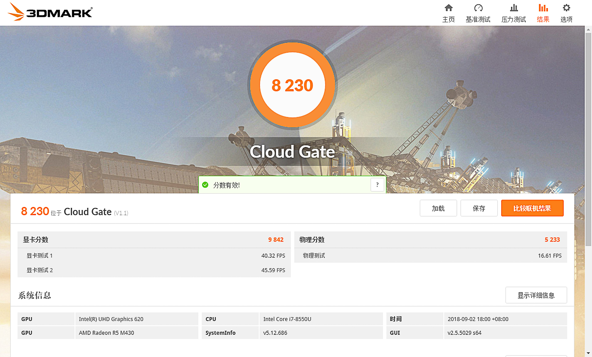Click the scrollbar down arrow
This screenshot has width=592, height=357.
(588, 353)
